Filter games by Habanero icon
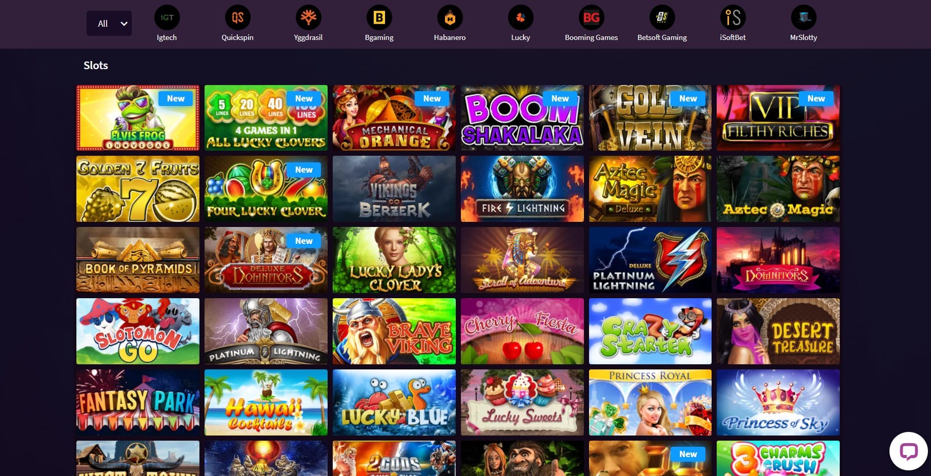The image size is (931, 476). [450, 17]
